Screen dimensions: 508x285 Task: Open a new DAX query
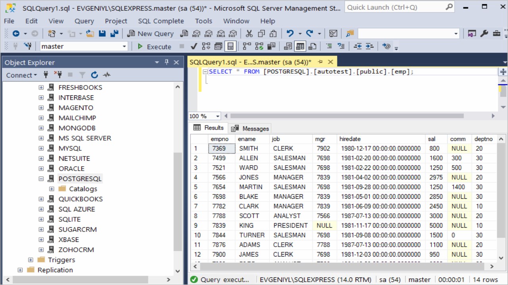pos(233,34)
